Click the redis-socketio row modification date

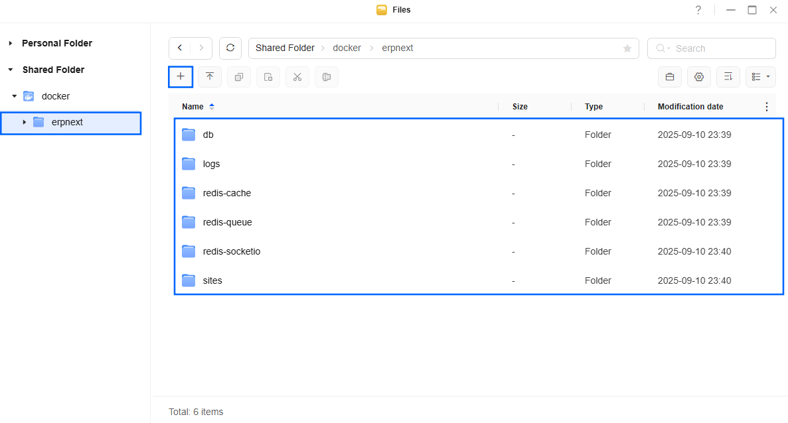pyautogui.click(x=694, y=251)
